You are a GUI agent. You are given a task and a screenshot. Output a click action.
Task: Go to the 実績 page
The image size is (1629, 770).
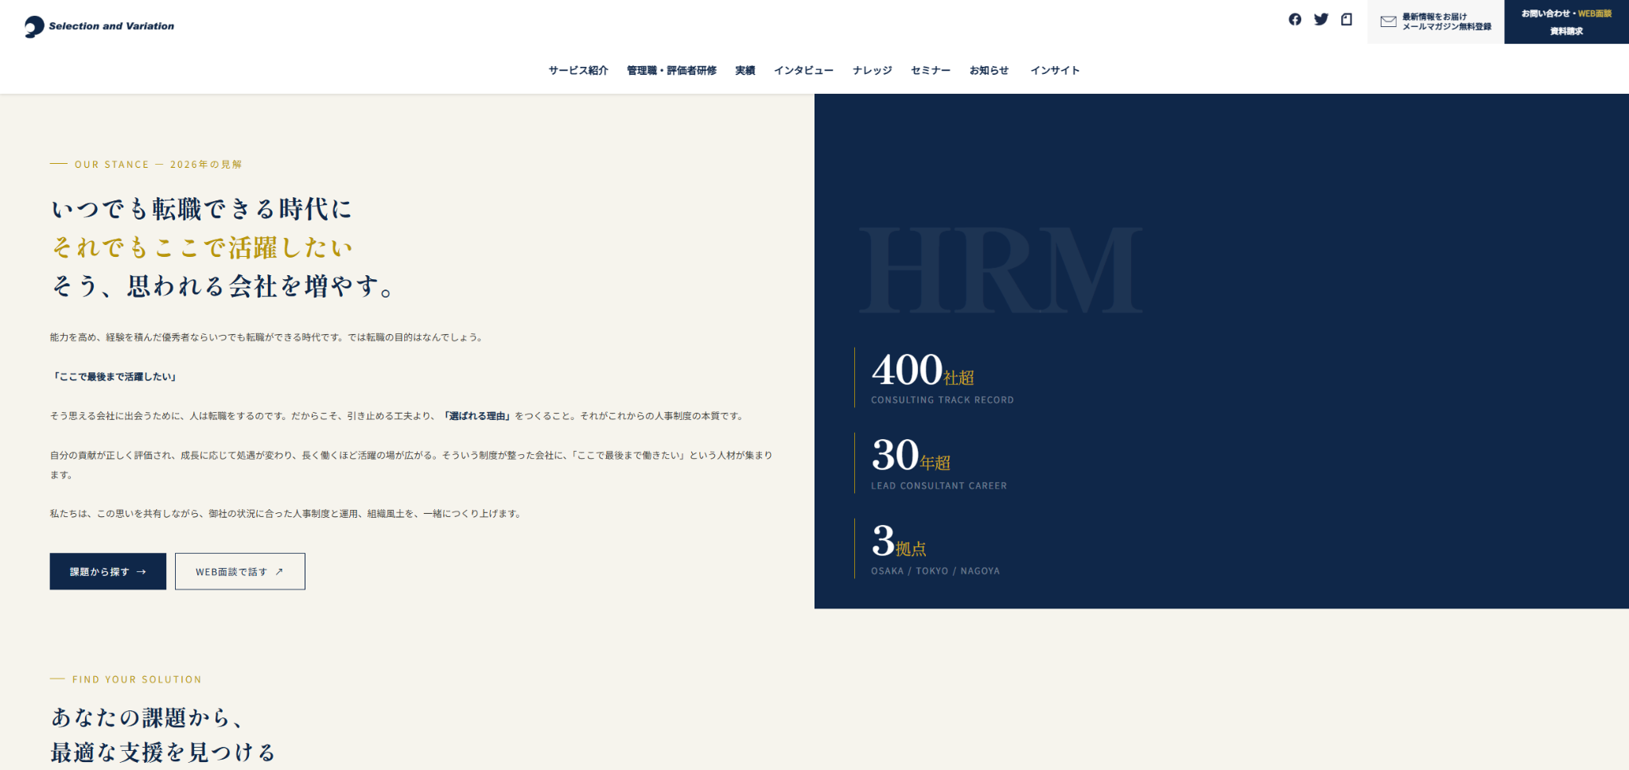[x=745, y=71]
